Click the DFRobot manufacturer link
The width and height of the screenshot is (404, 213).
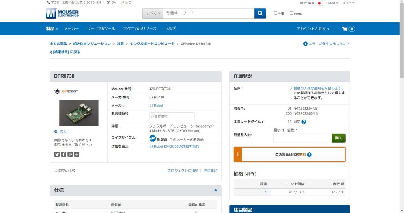click(156, 106)
